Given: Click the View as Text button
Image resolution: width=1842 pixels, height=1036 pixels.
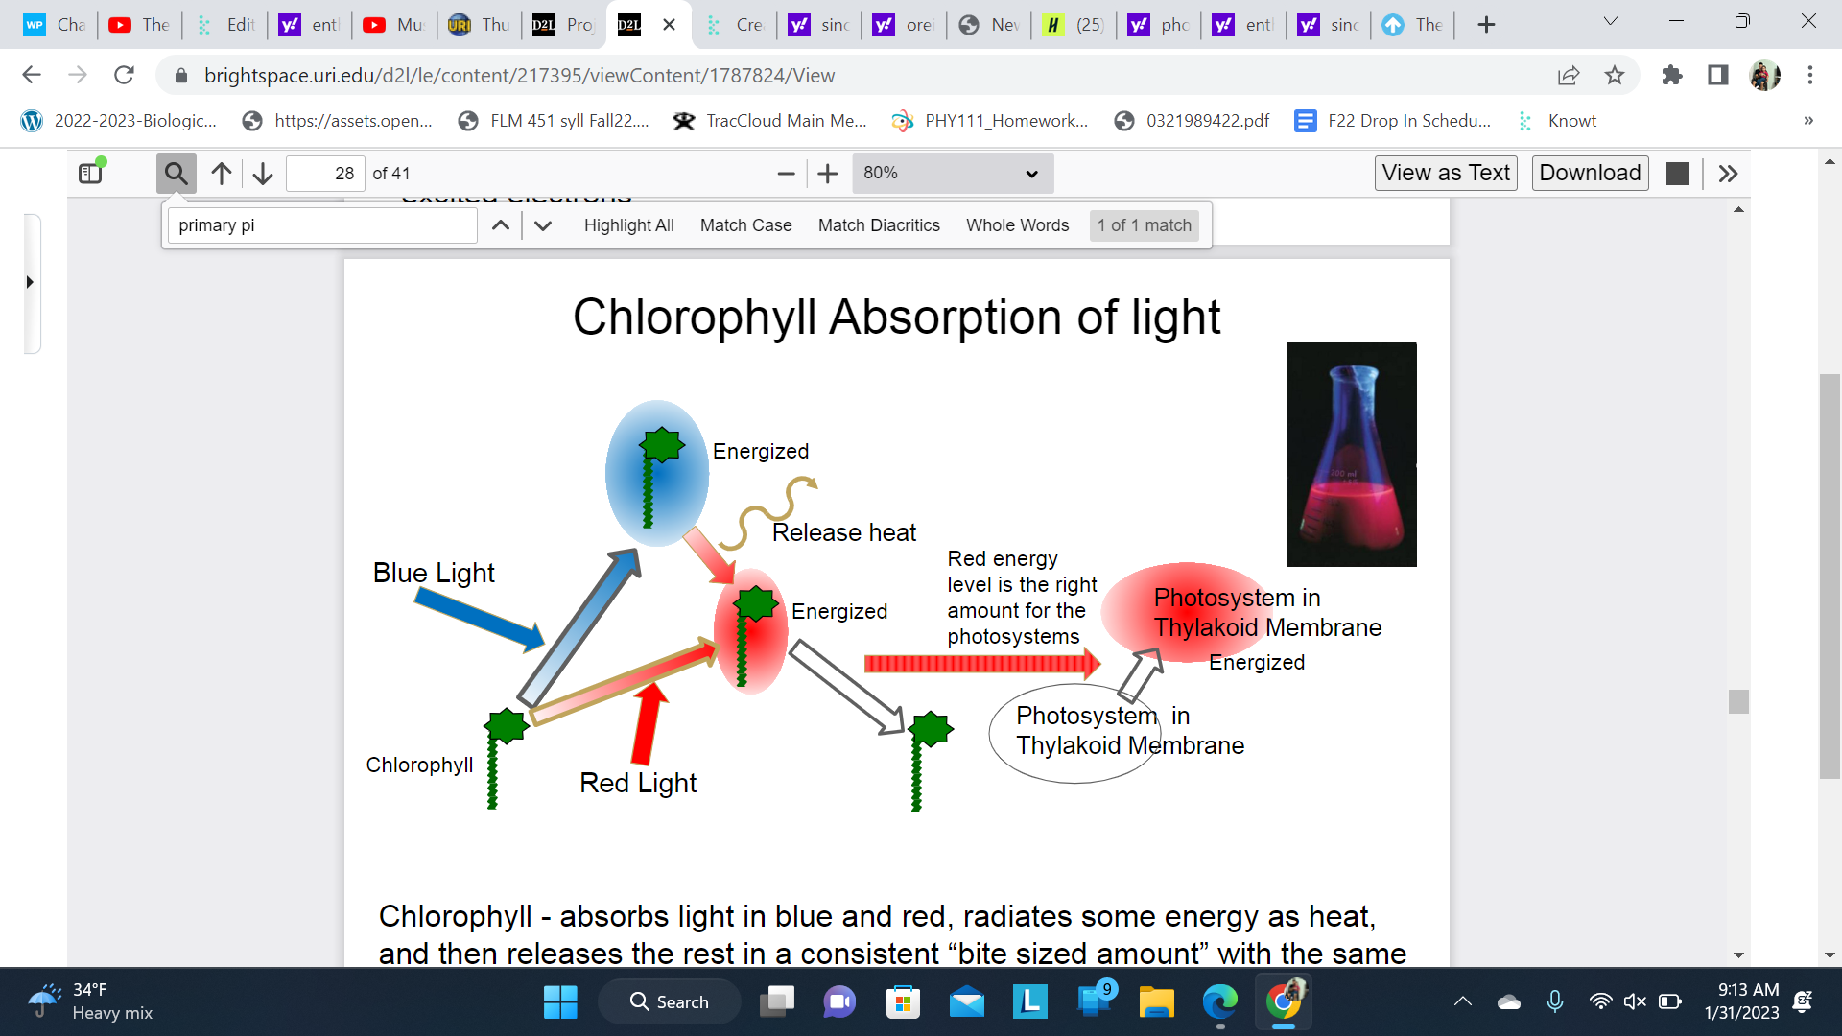Looking at the screenshot, I should pos(1446,173).
